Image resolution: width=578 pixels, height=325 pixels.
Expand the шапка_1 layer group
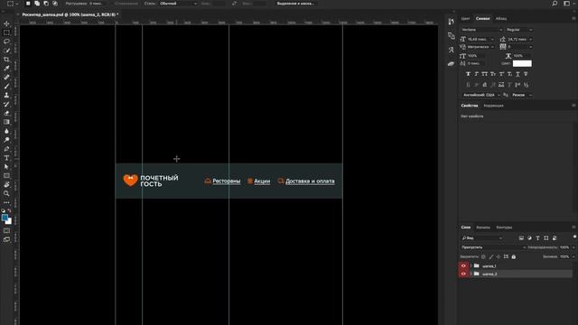click(x=471, y=265)
